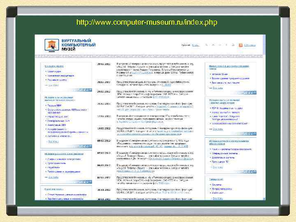Click the orange RSS feed icon
The height and width of the screenshot is (222, 296).
(240, 45)
